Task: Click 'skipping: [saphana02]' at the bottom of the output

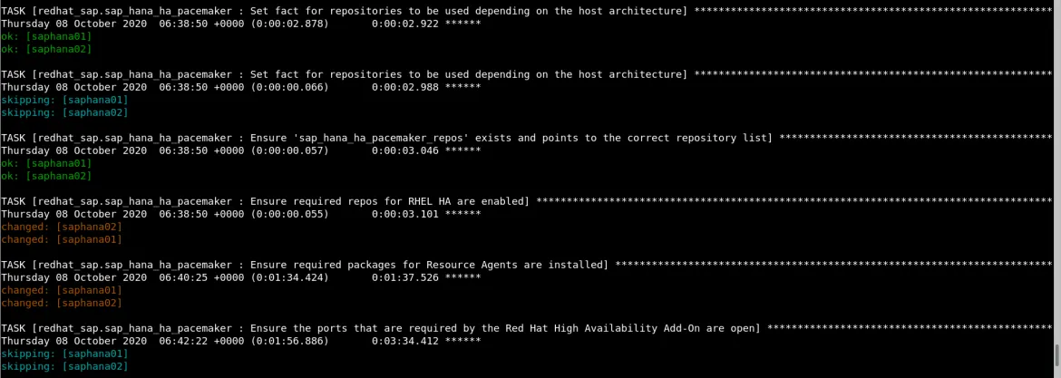Action: pyautogui.click(x=64, y=366)
